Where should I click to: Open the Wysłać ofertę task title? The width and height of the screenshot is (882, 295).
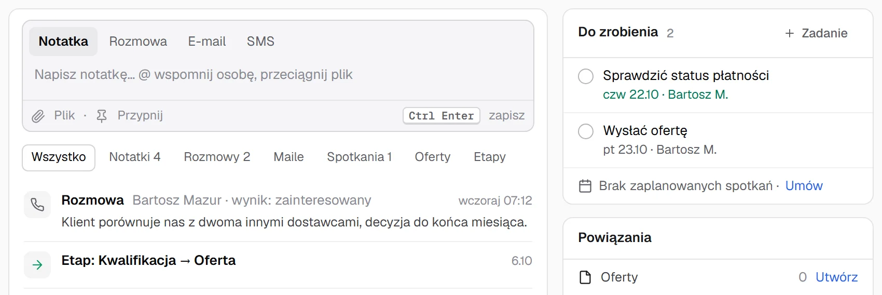coord(645,131)
